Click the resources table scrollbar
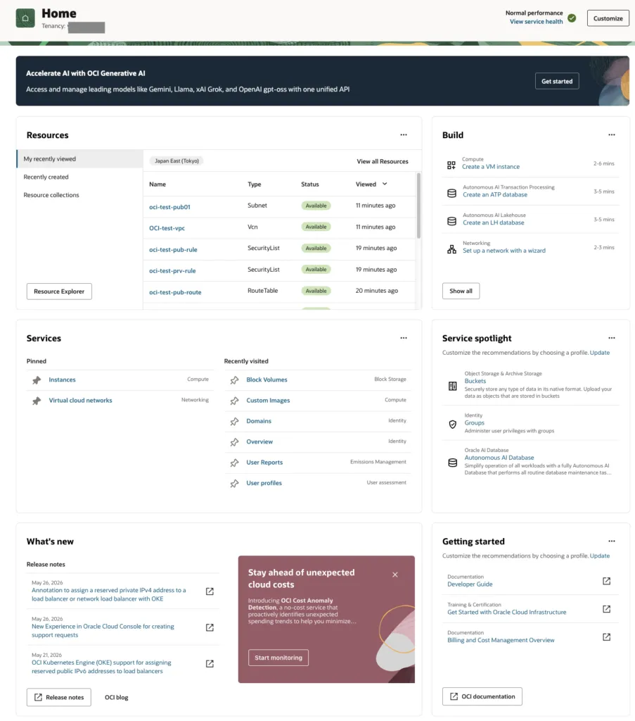This screenshot has width=635, height=721. 418,206
